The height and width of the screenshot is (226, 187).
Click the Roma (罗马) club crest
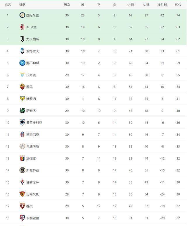(22, 87)
